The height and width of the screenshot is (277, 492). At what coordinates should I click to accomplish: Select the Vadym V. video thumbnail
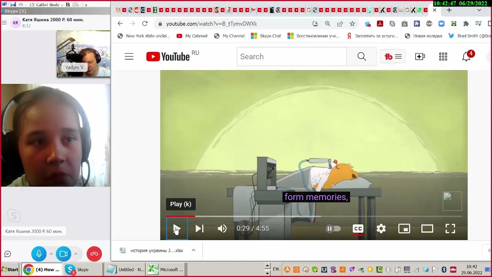(x=83, y=54)
